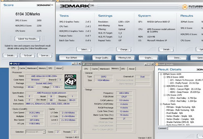Click into the Comment field
Image resolution: width=203 pixels, height=139 pixels.
click(x=185, y=128)
